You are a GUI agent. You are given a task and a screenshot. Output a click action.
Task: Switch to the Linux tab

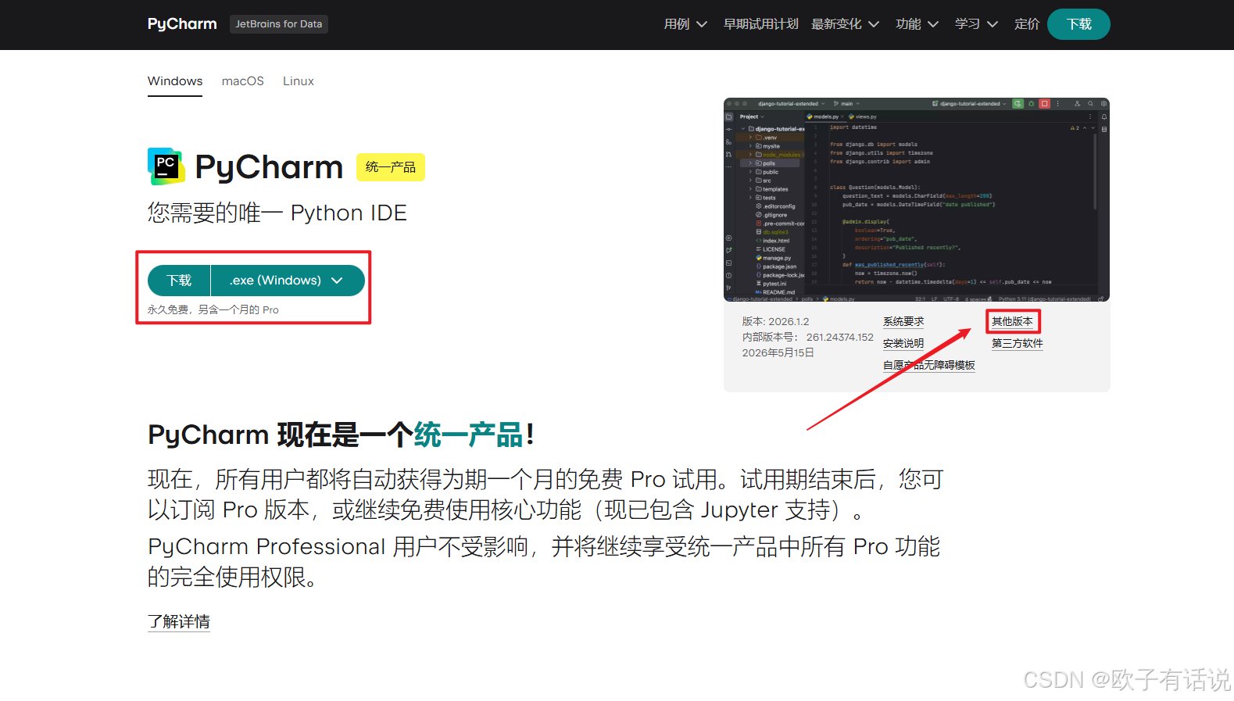[x=299, y=81]
